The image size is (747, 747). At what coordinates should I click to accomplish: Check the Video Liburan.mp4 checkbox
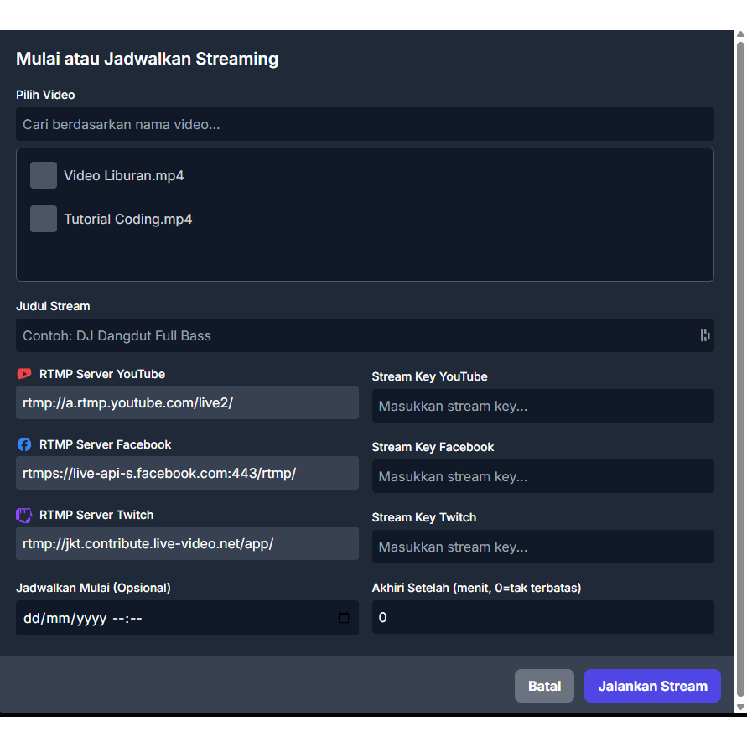[x=43, y=175]
